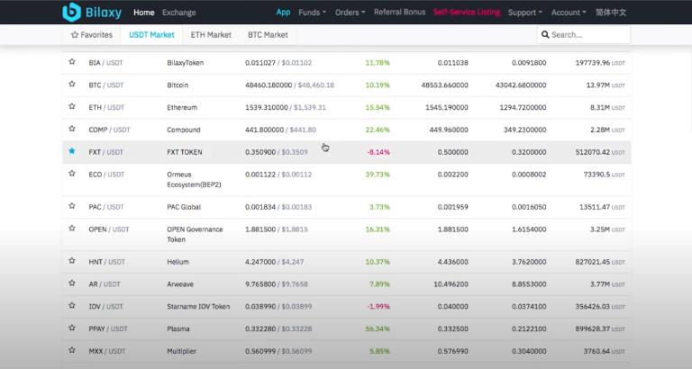Click Plasma change 56.34%
Viewport: 692px width, 369px height.
378,328
